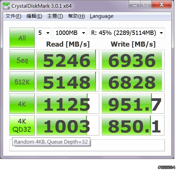177x170 pixels.
Task: Click the Read [MB/s] column header
Action: pyautogui.click(x=68, y=44)
